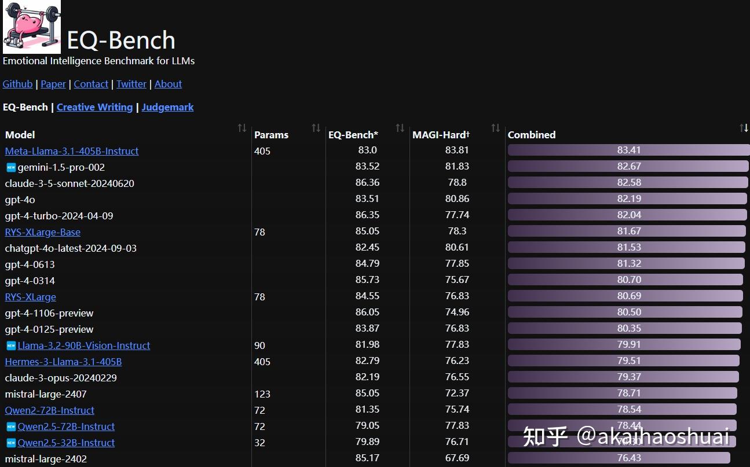Click the mistral-large-2407 model name
750x467 pixels.
pos(46,394)
